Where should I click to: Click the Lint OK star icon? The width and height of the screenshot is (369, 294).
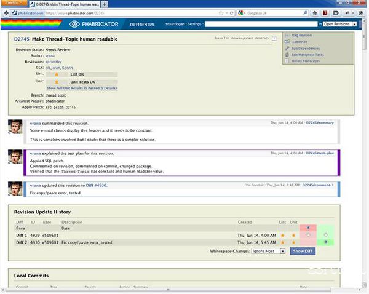pyautogui.click(x=57, y=74)
